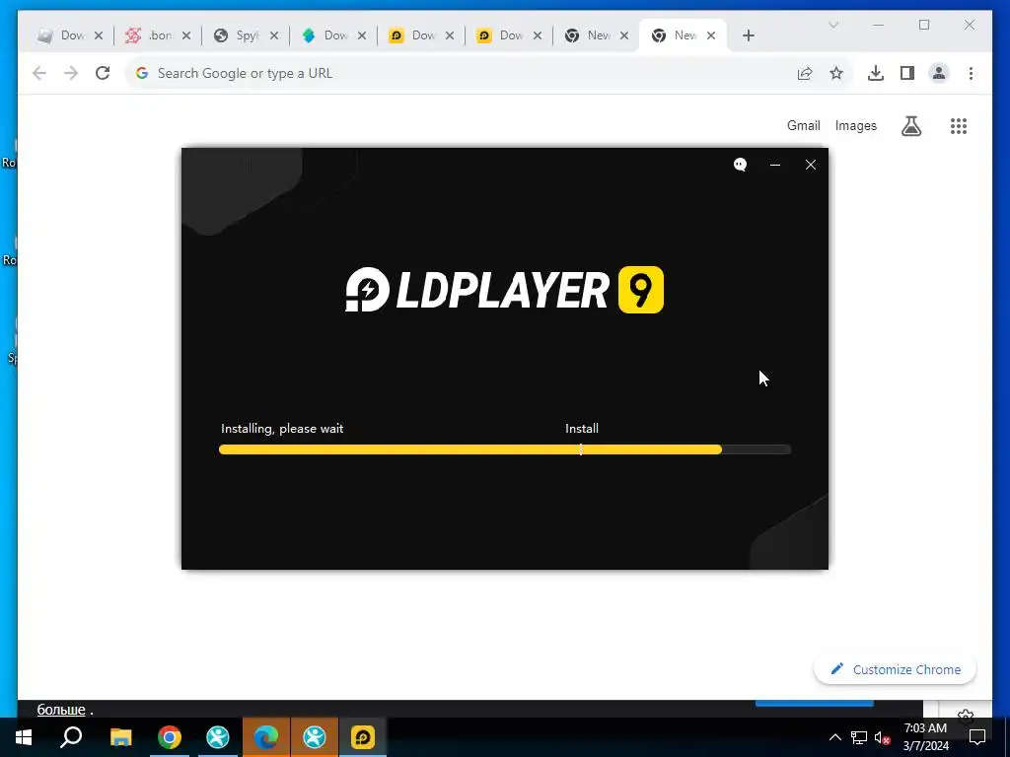This screenshot has width=1010, height=757.
Task: Open Google Chrome from the taskbar
Action: [170, 737]
